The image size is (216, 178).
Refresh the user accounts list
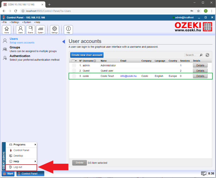click(x=207, y=55)
